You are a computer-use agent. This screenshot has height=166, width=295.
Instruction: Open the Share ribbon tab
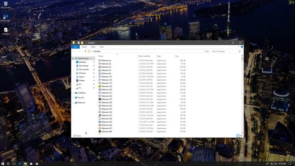93,47
